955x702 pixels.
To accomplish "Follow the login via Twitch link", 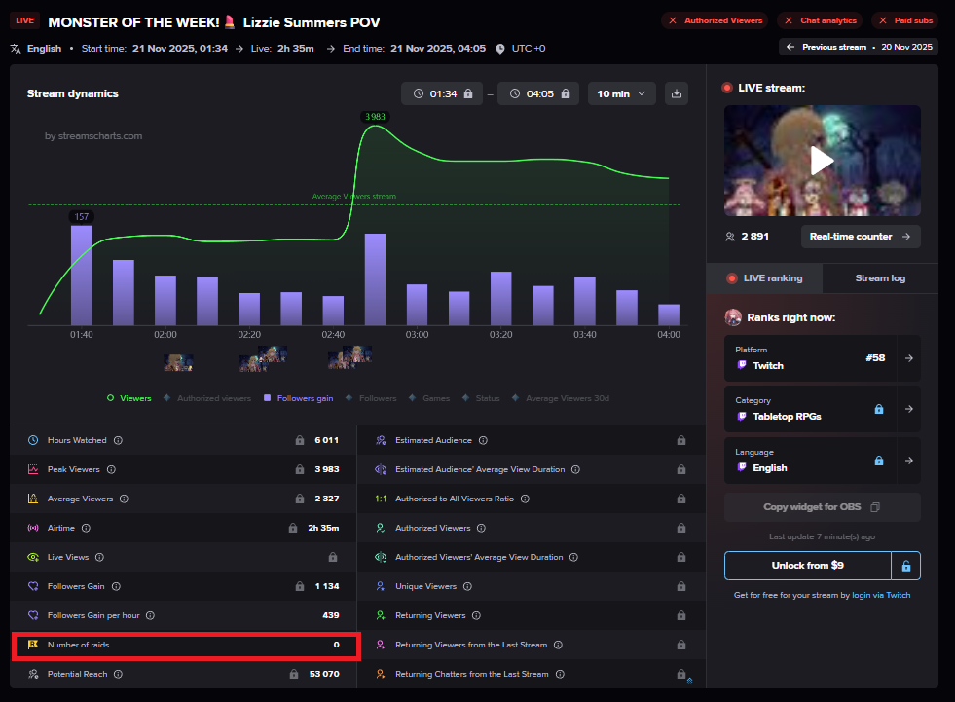I will coord(881,595).
